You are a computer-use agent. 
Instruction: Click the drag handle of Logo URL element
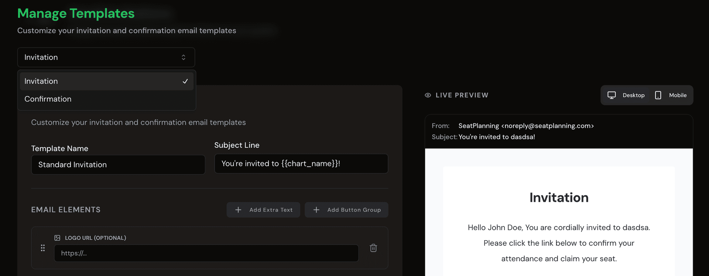(x=43, y=248)
